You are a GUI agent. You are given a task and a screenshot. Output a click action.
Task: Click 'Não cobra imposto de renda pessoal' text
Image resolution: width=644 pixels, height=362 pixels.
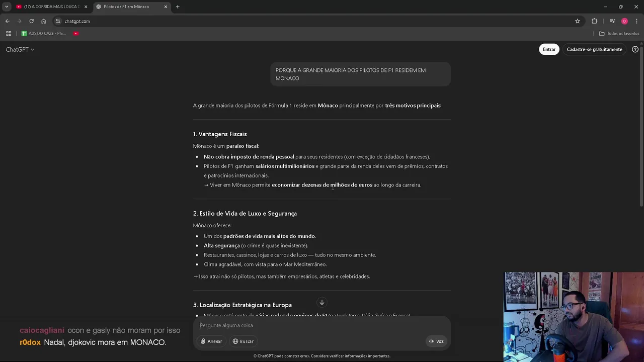tap(249, 157)
